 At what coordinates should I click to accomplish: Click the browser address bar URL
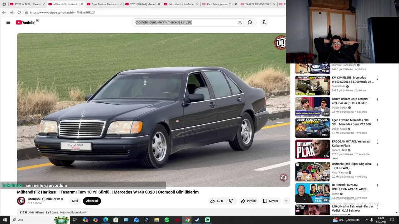click(x=63, y=12)
